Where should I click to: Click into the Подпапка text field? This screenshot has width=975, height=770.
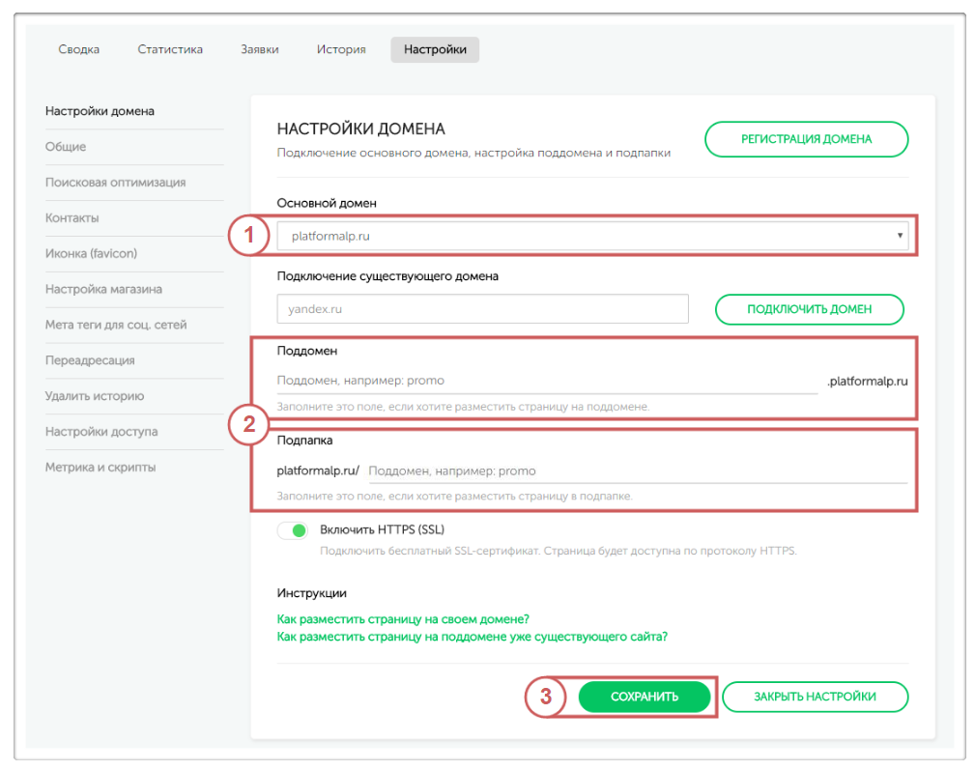[x=637, y=471]
